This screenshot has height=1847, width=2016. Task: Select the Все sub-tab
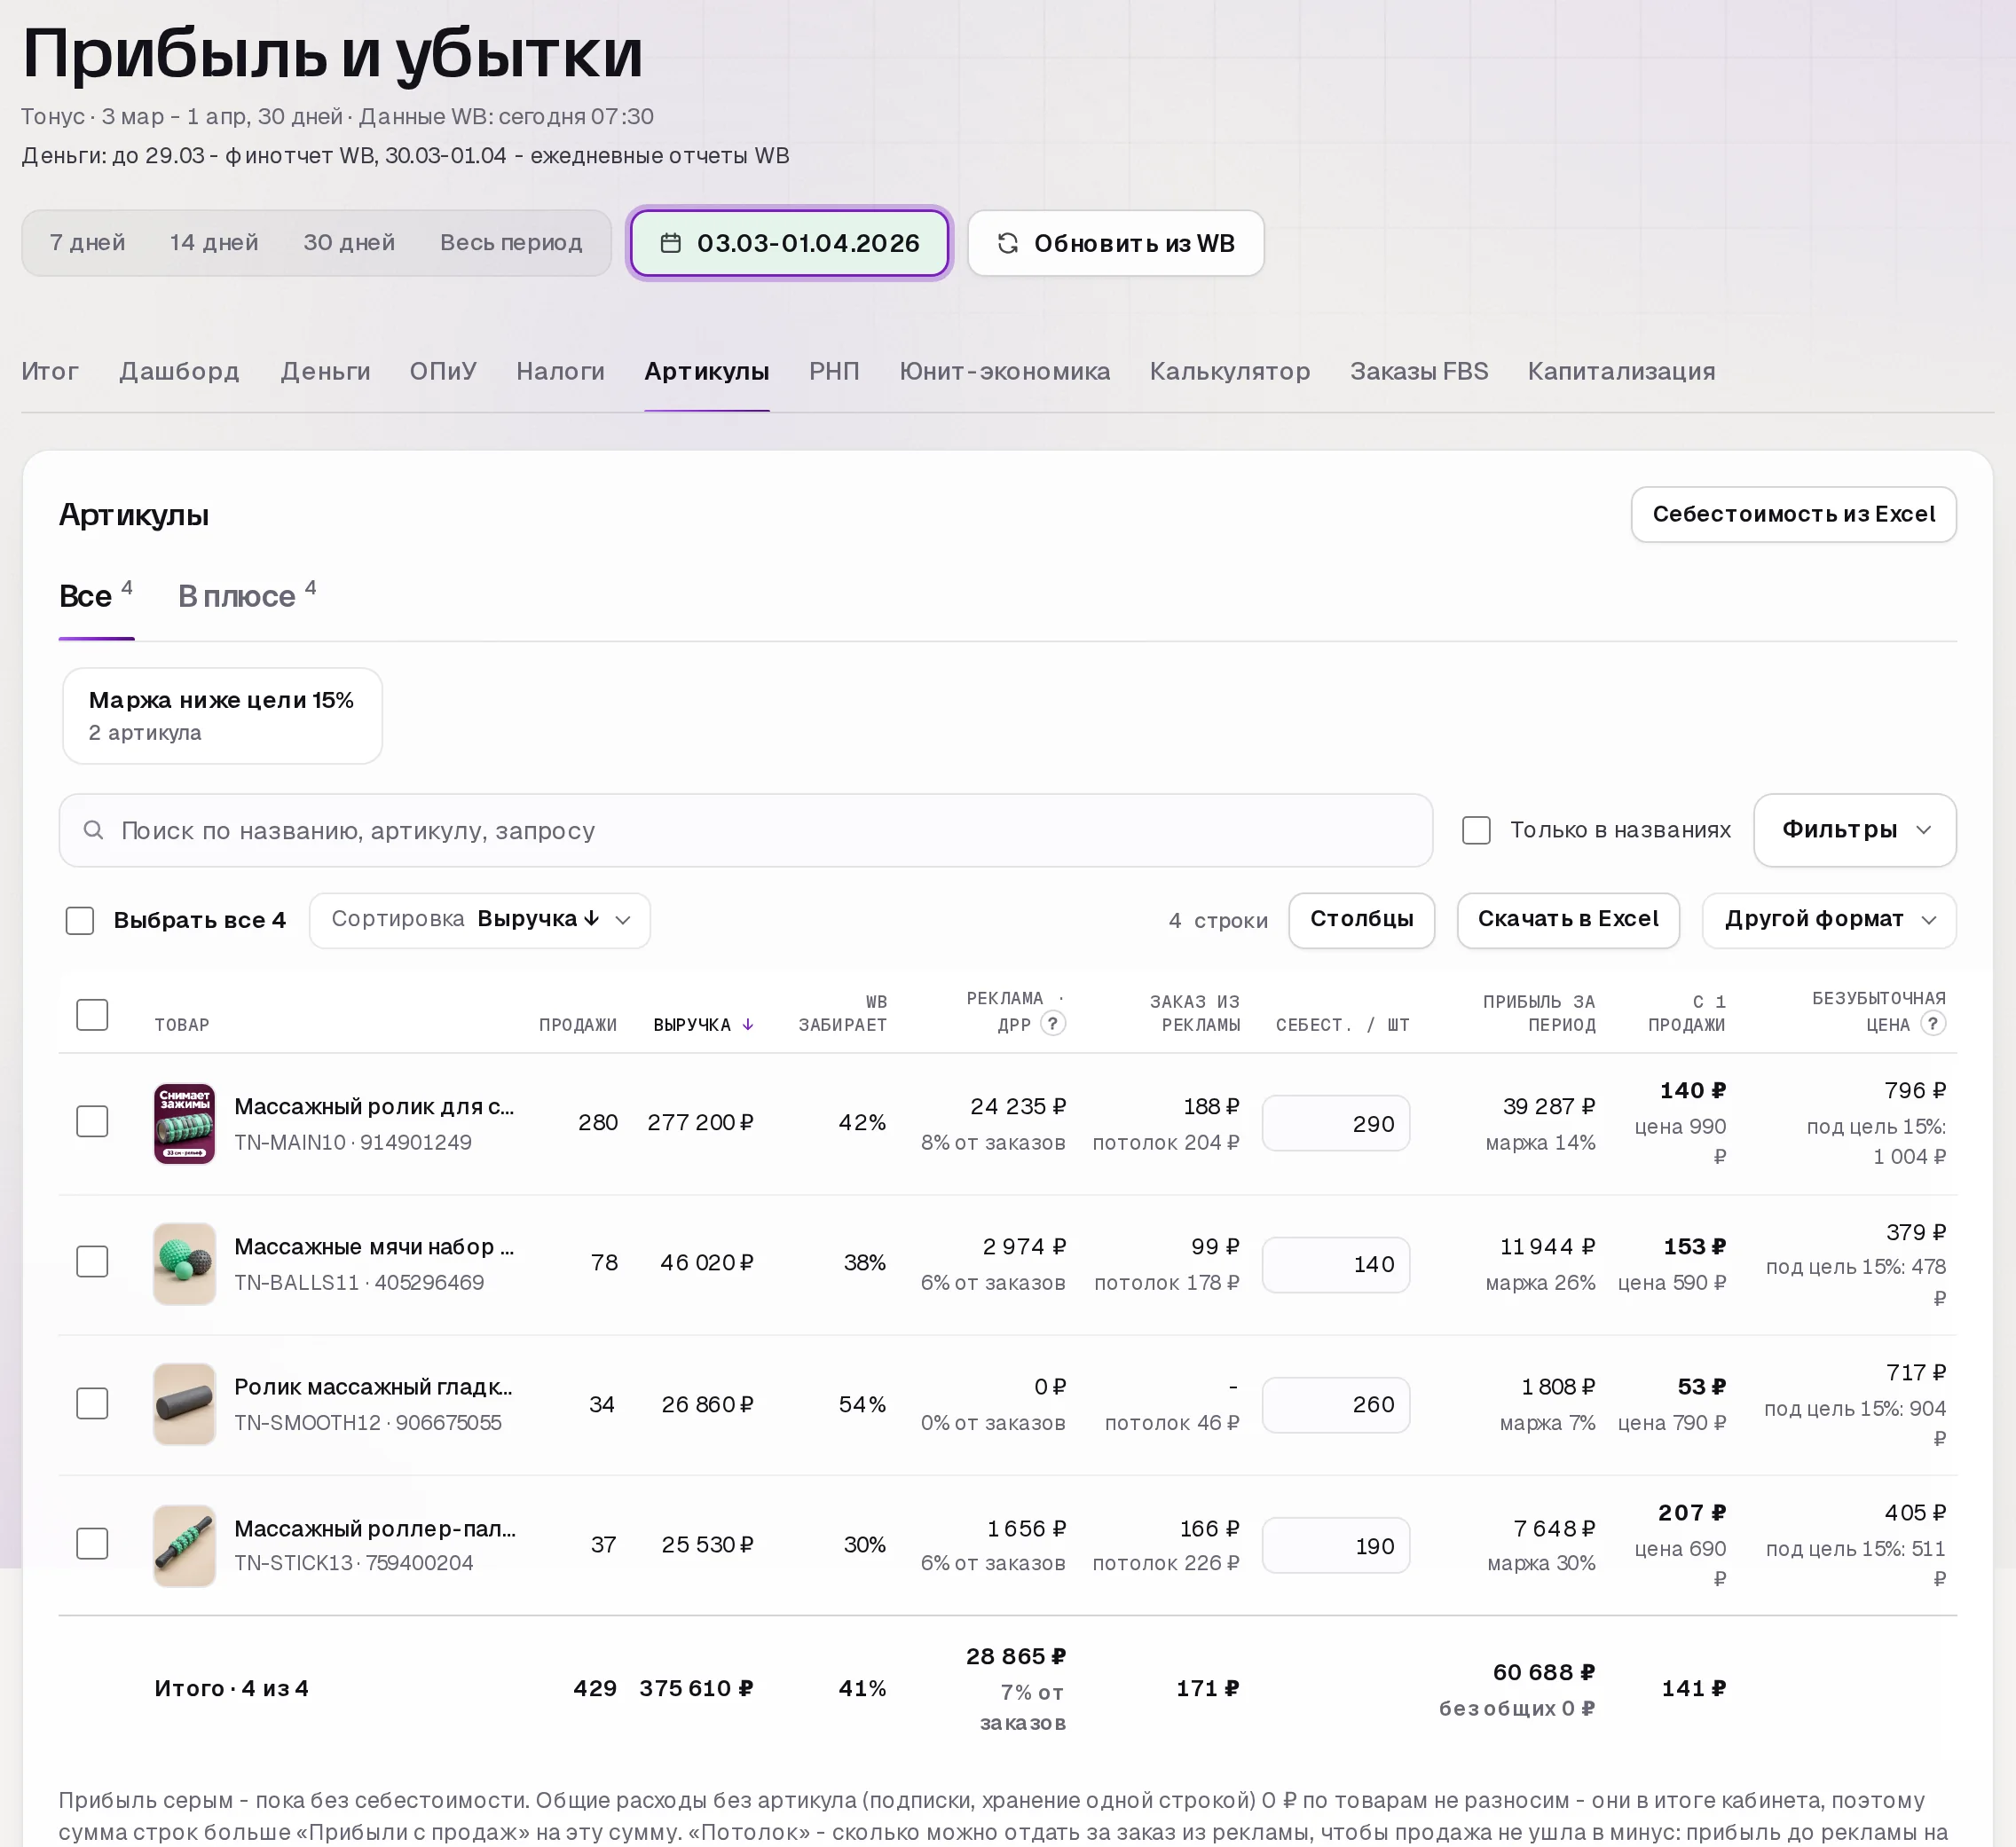coord(96,595)
